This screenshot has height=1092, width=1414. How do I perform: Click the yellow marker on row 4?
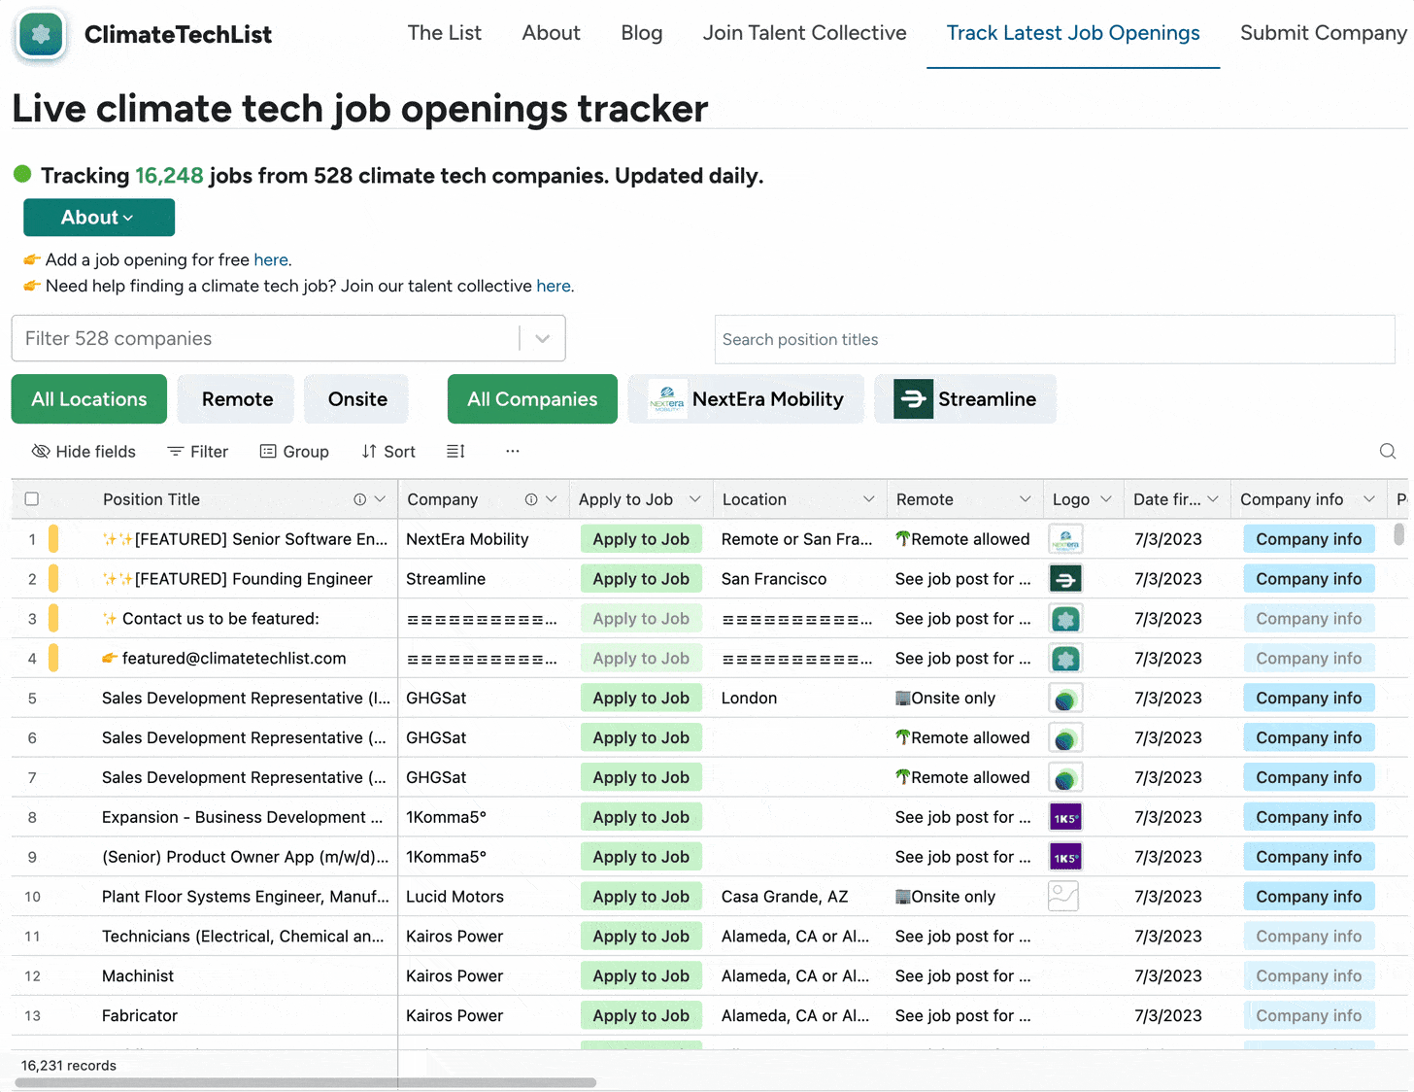pos(53,659)
